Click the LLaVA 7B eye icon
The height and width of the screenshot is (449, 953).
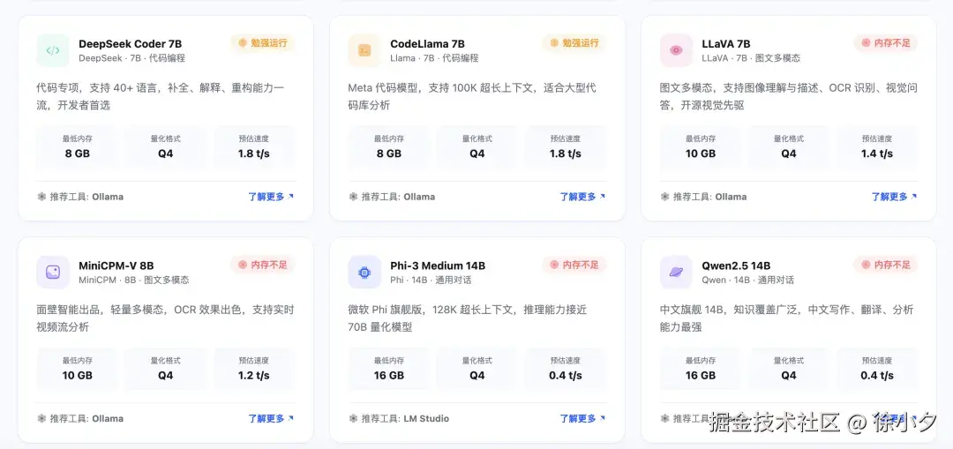pyautogui.click(x=676, y=50)
